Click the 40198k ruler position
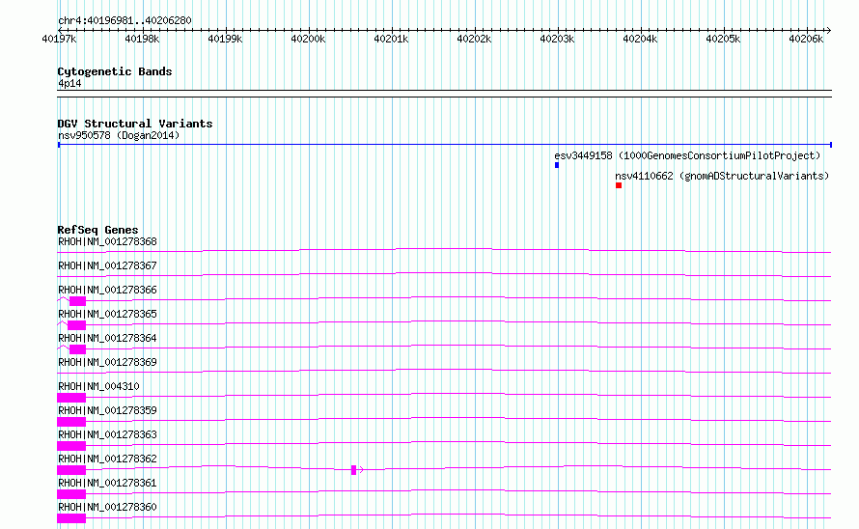859x529 pixels. tap(142, 39)
